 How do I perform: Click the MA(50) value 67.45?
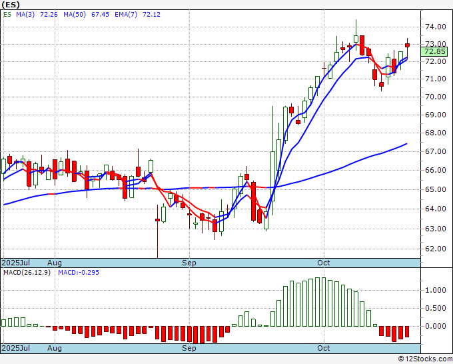[100, 15]
